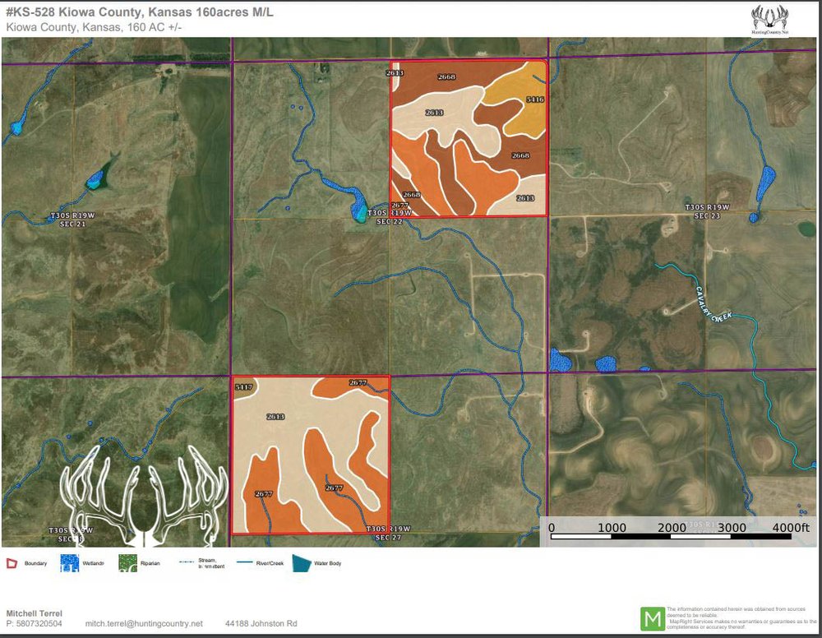This screenshot has width=822, height=638.
Task: Click the blue Wetlands legend swatch
Action: pyautogui.click(x=70, y=563)
